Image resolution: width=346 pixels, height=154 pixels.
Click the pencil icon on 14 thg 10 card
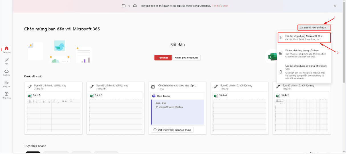click(x=91, y=87)
